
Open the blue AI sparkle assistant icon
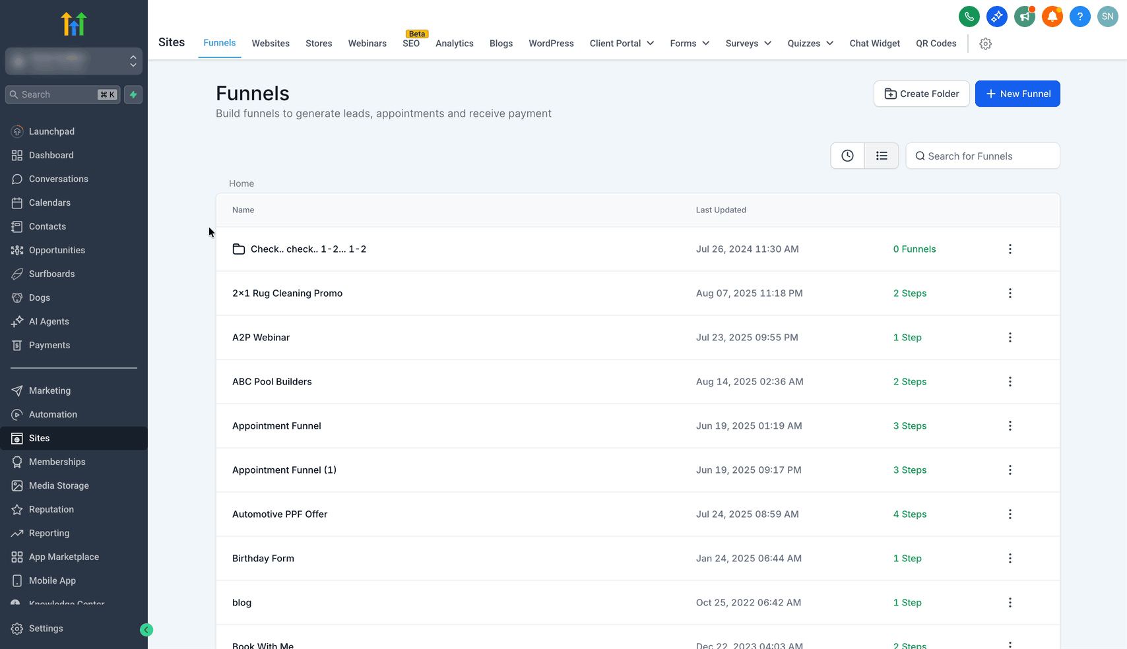pos(996,16)
